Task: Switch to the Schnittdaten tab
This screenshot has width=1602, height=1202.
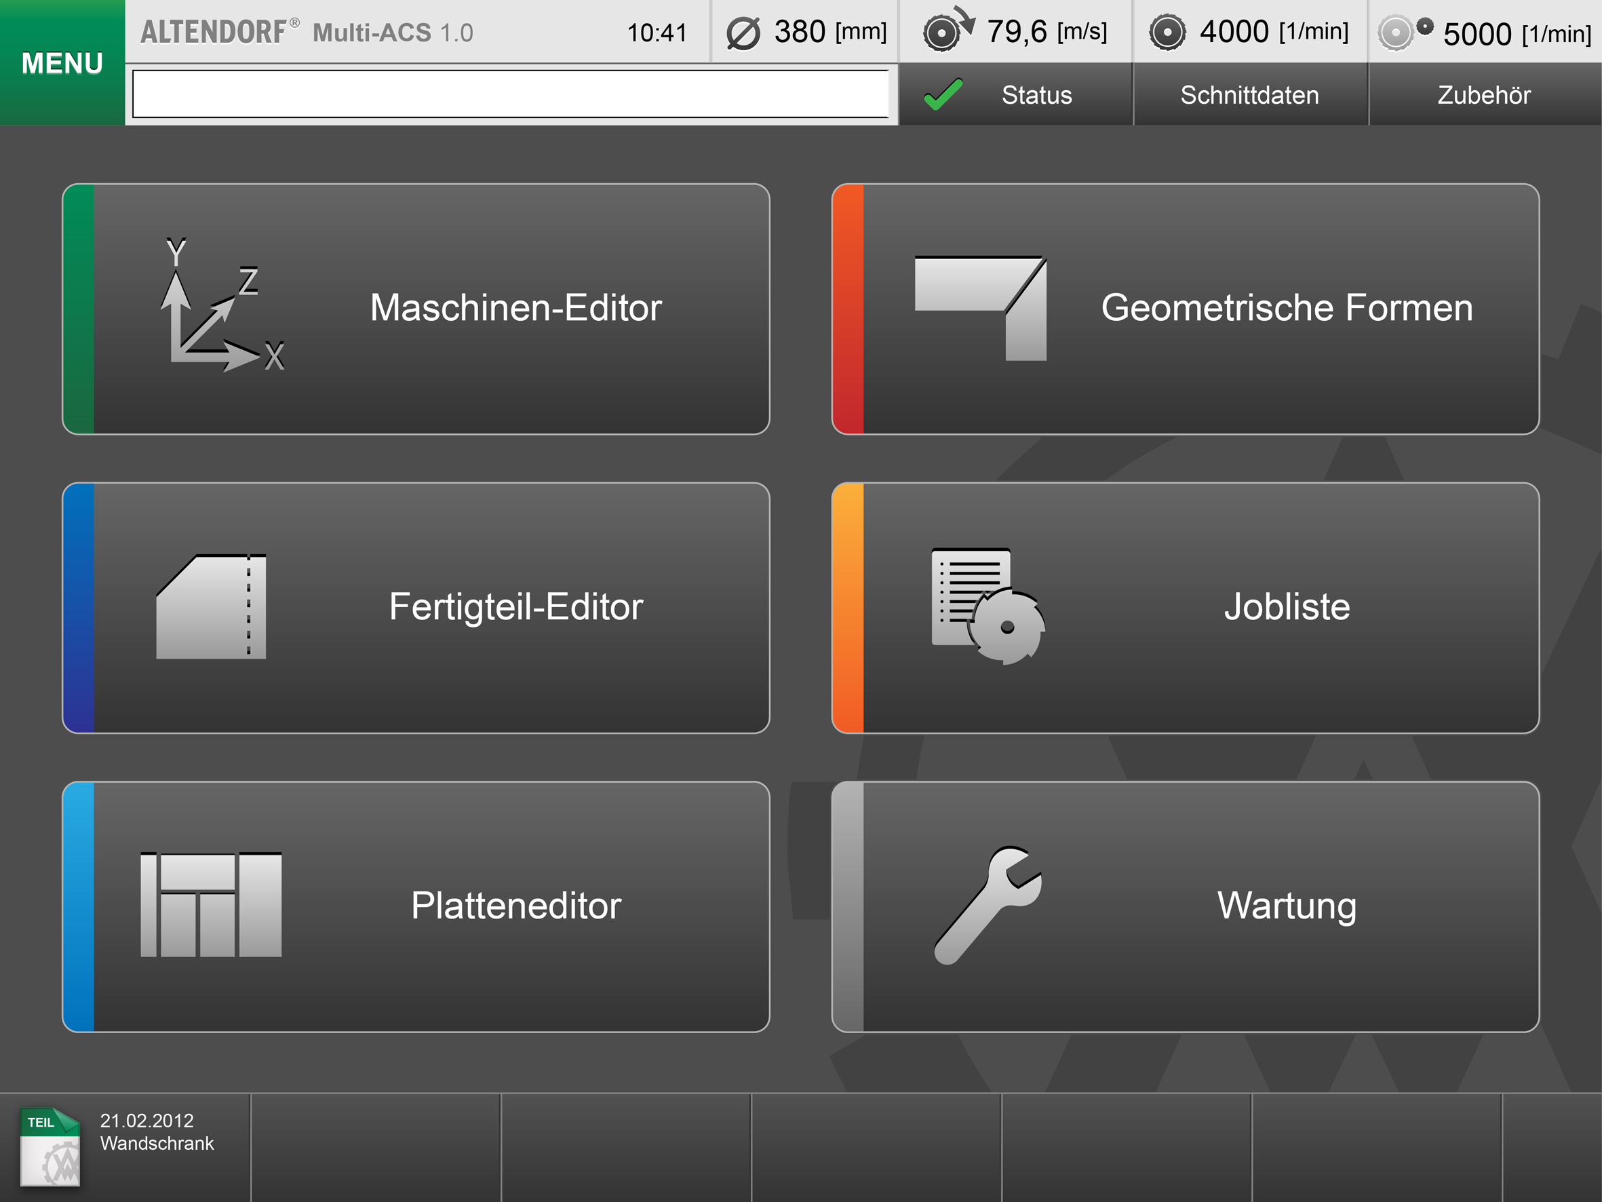Action: pyautogui.click(x=1249, y=95)
